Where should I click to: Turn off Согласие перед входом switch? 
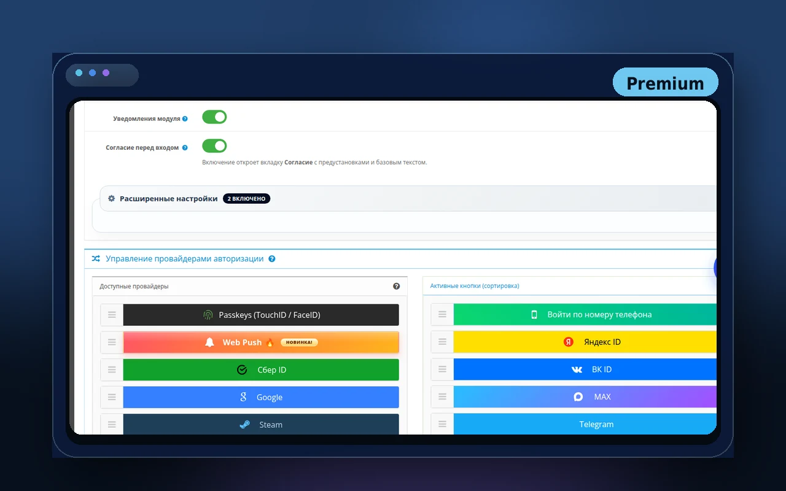(214, 146)
